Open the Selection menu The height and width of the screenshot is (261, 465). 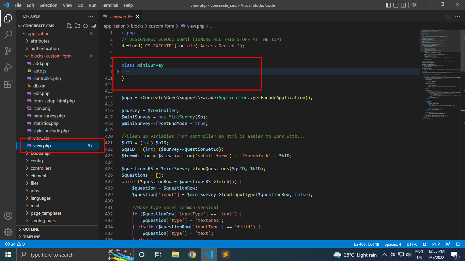(48, 5)
